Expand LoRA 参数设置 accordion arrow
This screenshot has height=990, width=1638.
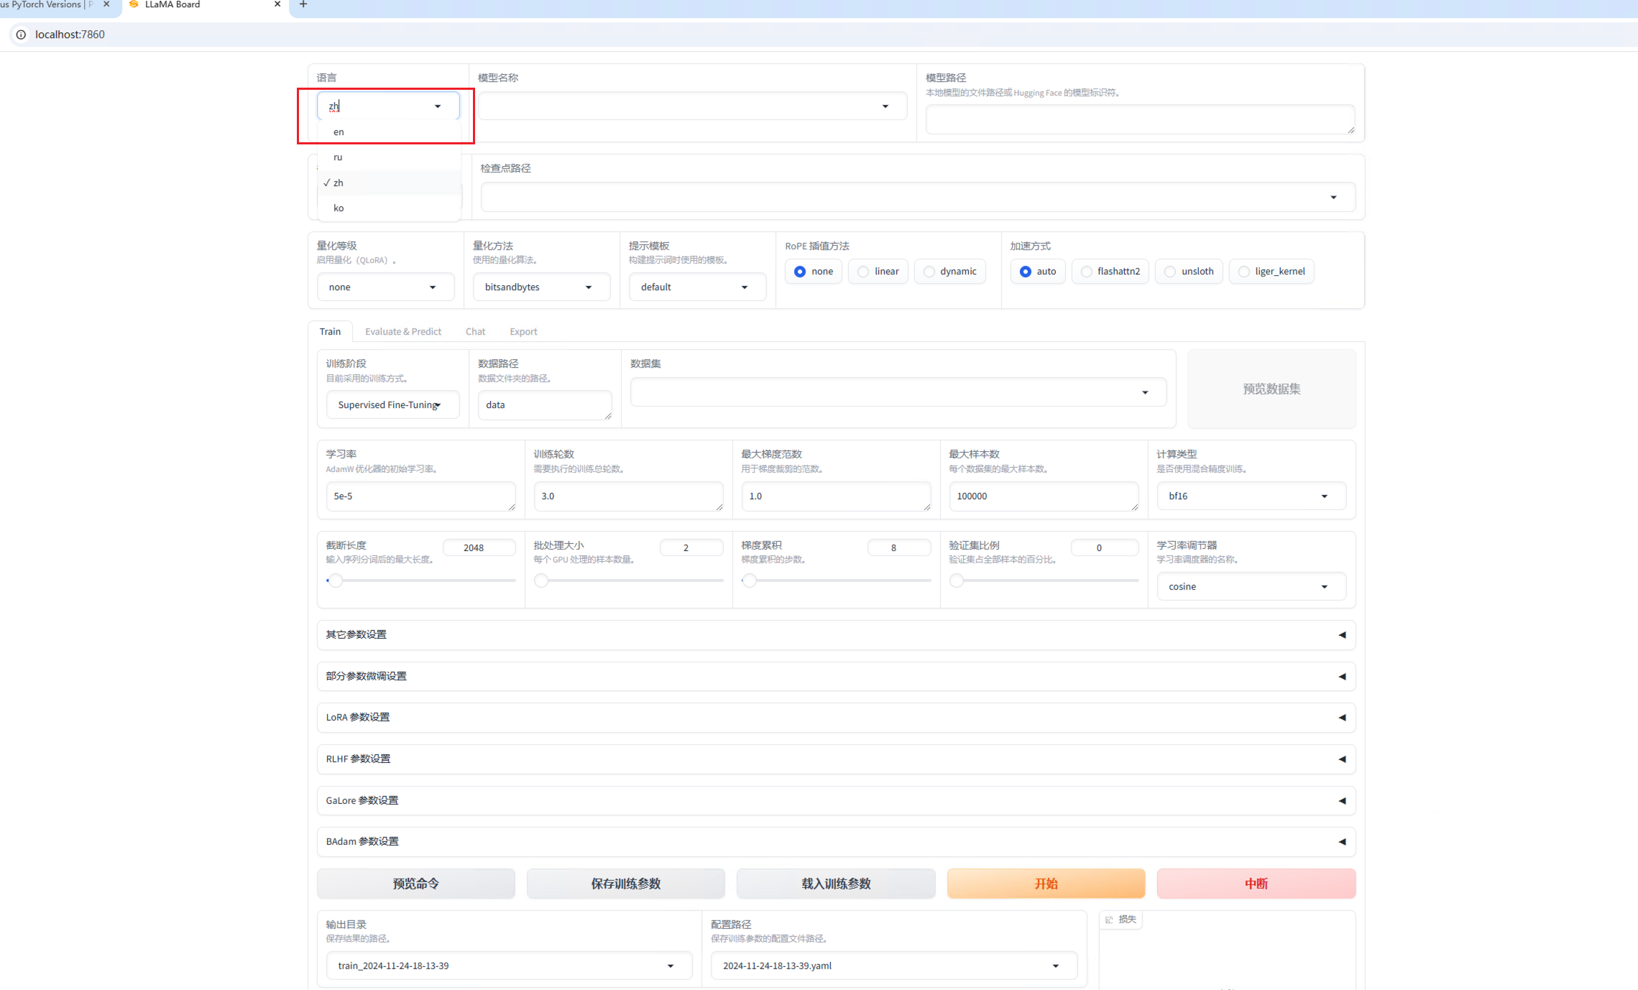click(1341, 718)
